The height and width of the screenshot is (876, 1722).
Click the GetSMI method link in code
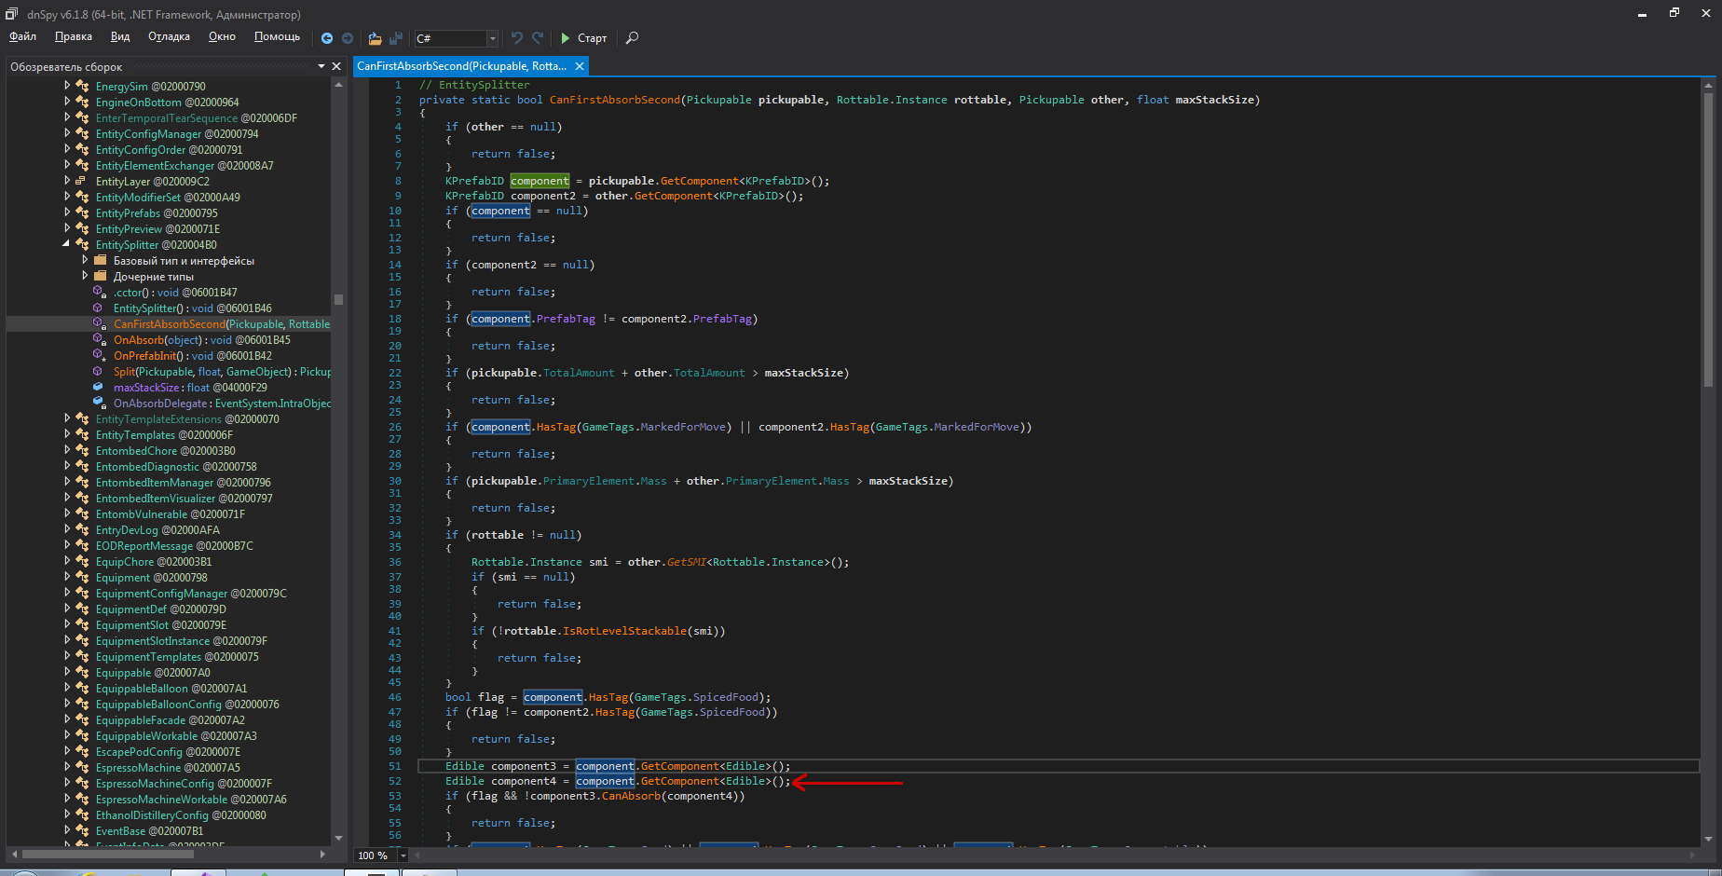coord(685,562)
